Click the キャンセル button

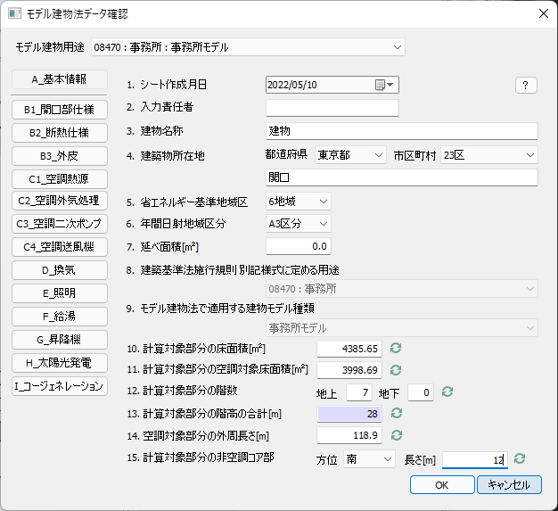click(509, 484)
